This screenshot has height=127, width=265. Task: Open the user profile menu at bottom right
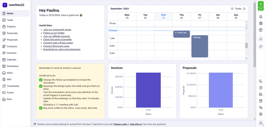(x=261, y=123)
